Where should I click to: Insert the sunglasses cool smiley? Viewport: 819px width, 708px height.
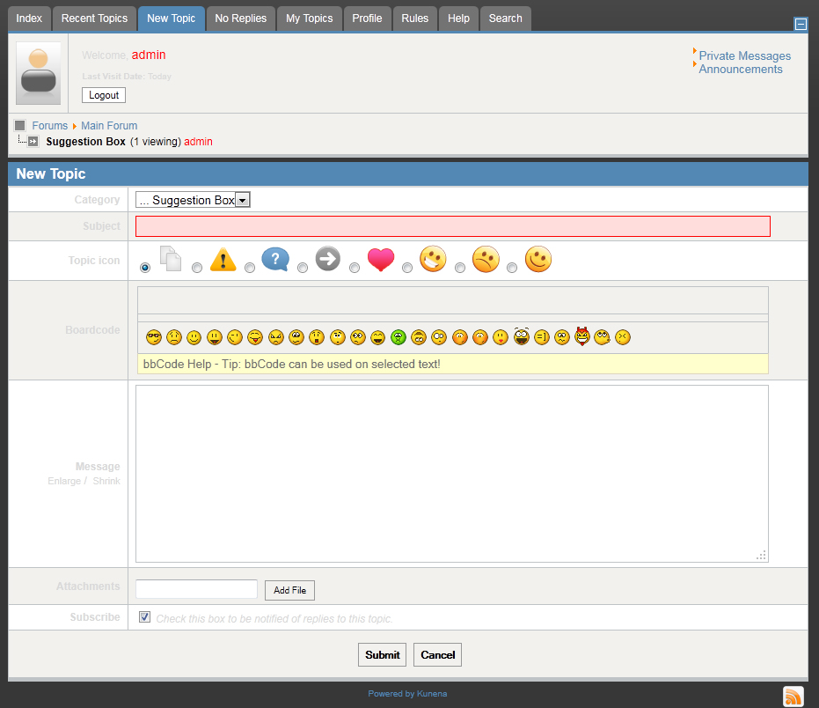[x=154, y=337]
